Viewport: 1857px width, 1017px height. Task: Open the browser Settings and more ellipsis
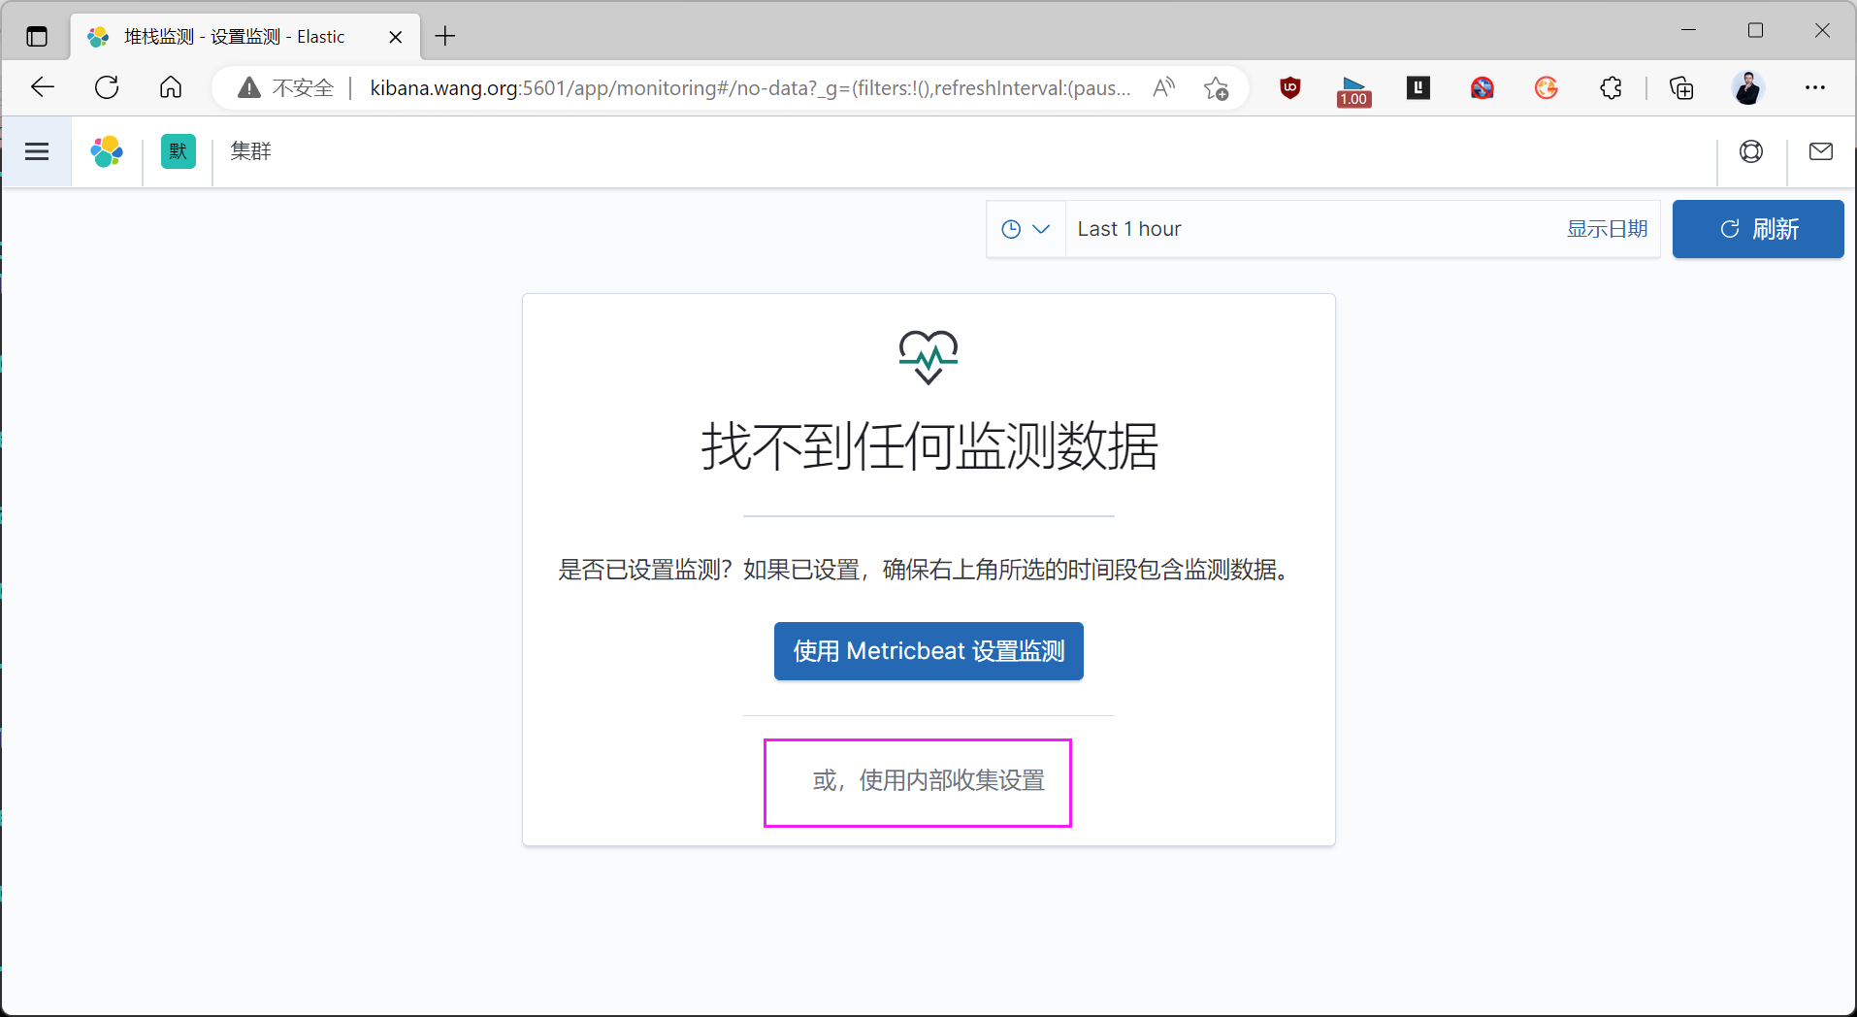point(1815,88)
